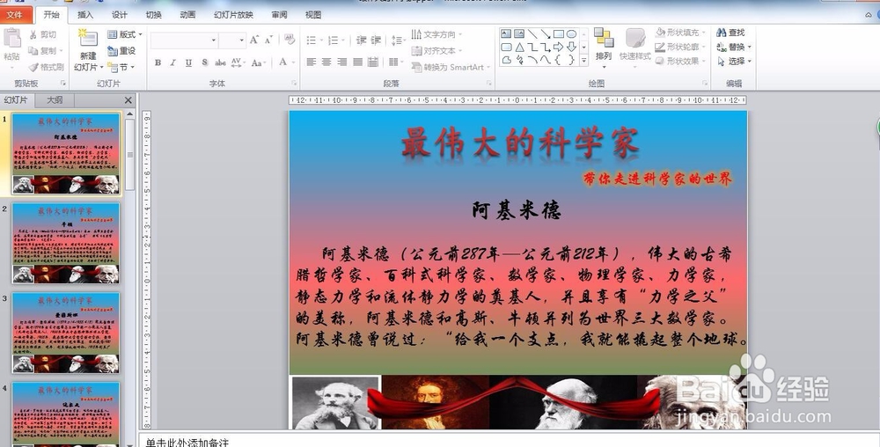Open the Columns dropdown
880x447 pixels.
pyautogui.click(x=396, y=62)
